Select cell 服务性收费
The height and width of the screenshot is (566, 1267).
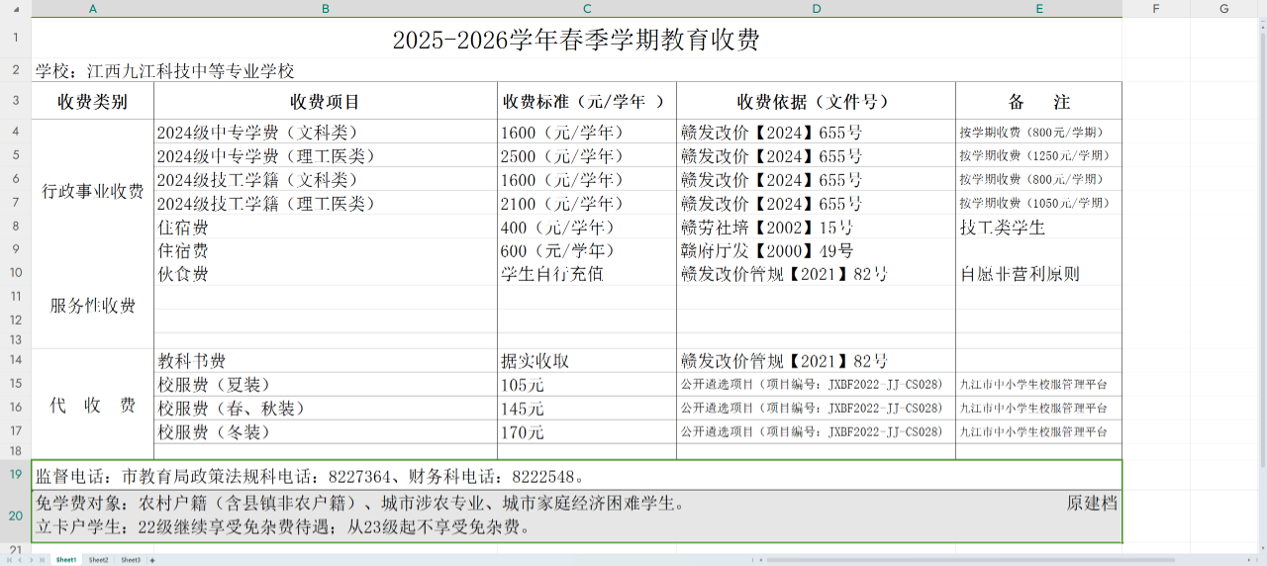(93, 306)
